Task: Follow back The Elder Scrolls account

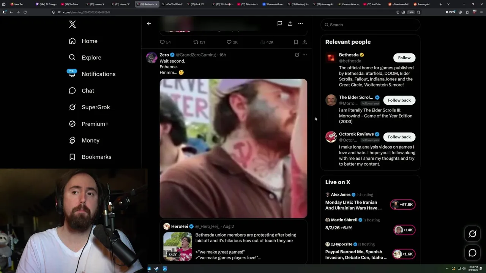Action: click(399, 100)
